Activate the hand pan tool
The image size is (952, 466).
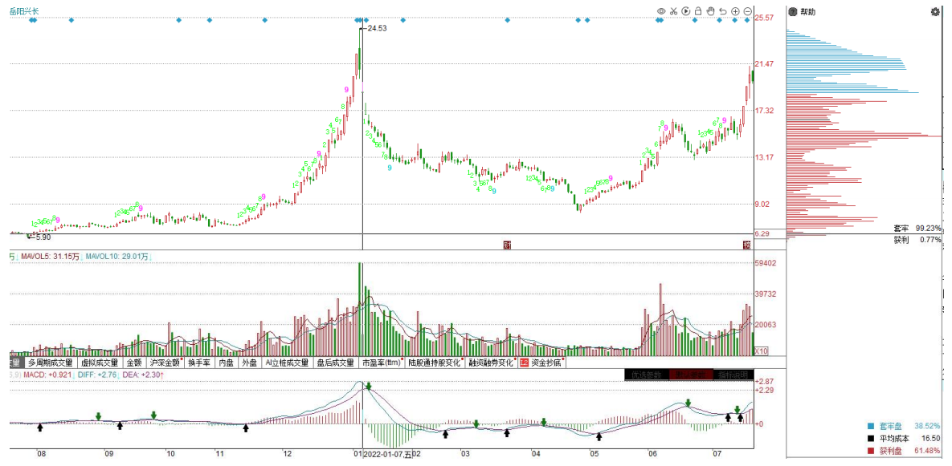(710, 11)
